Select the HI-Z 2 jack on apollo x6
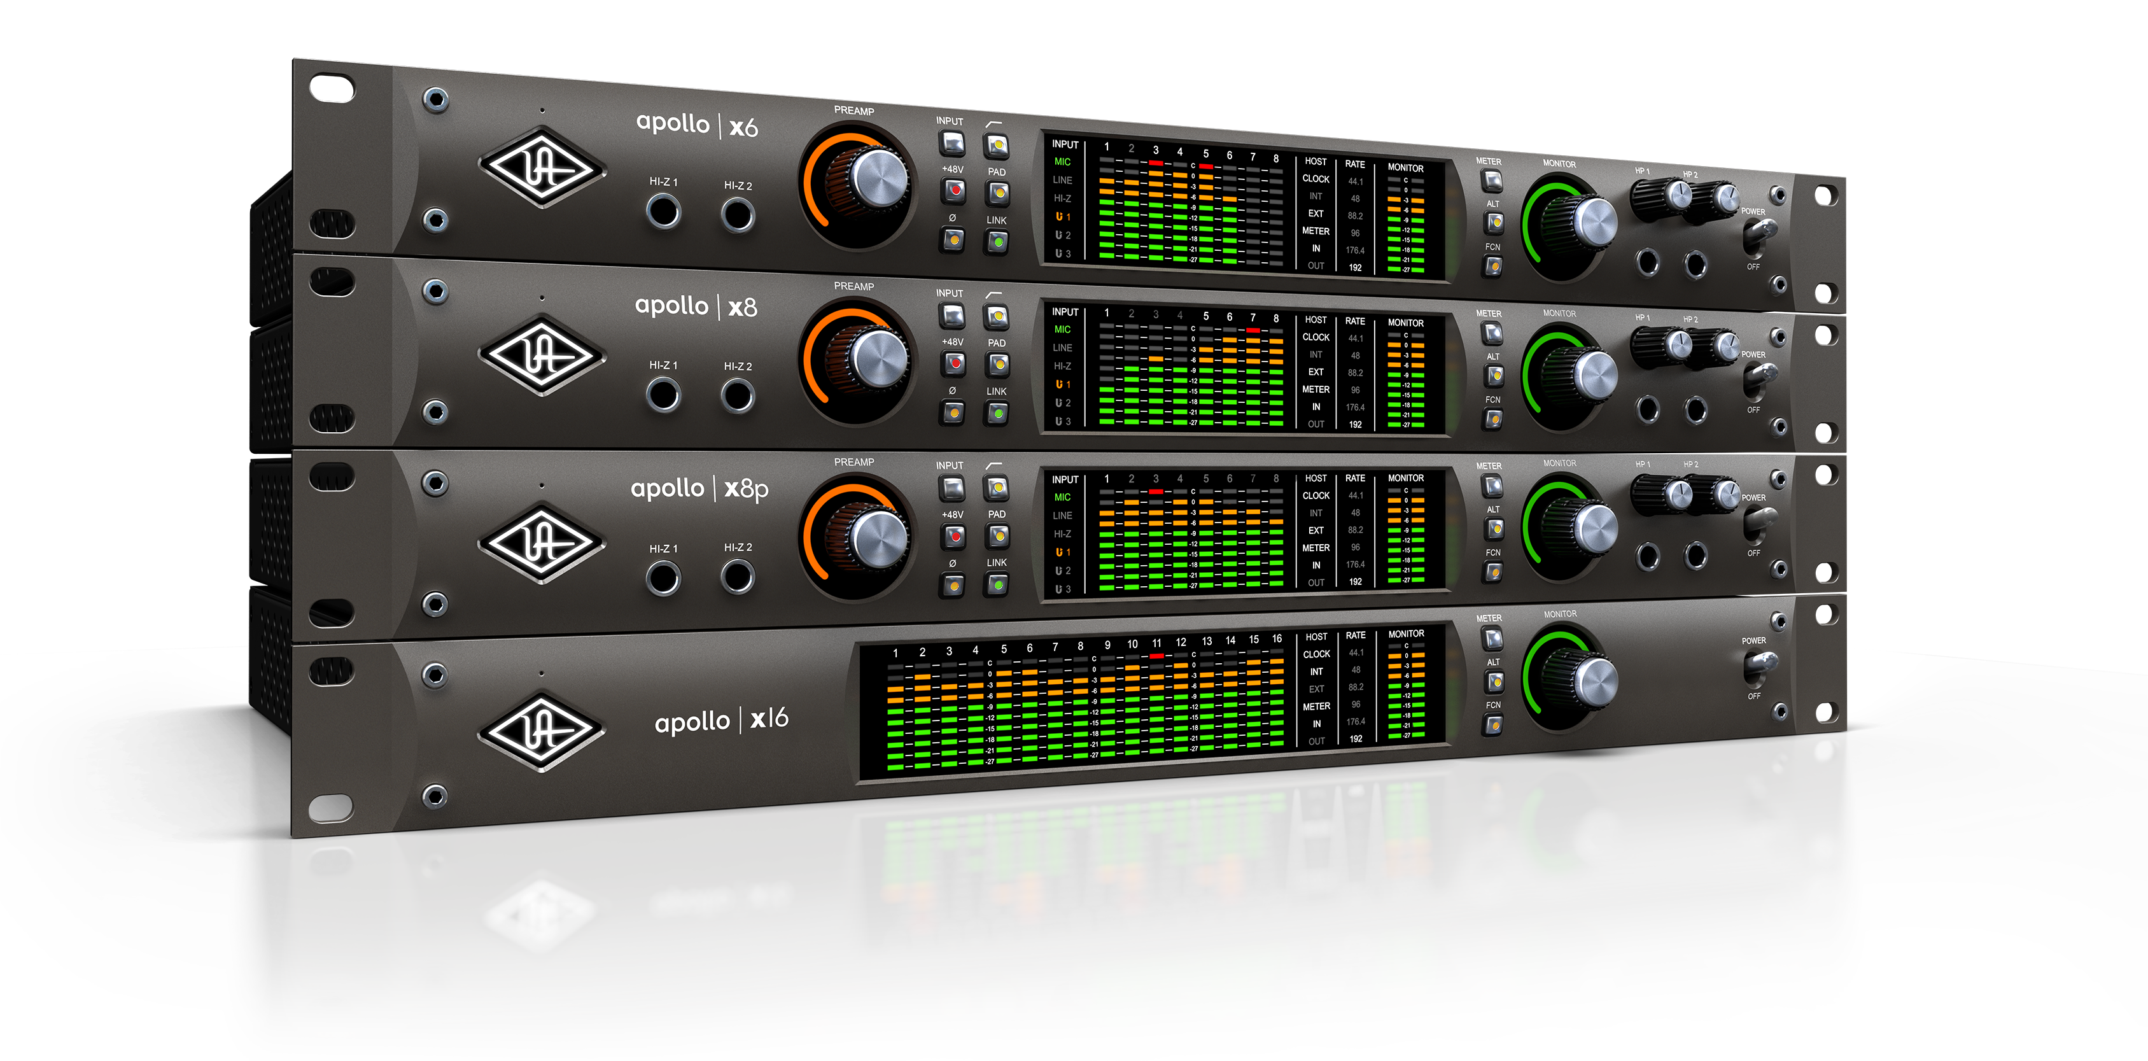The image size is (2148, 1061). click(x=738, y=214)
